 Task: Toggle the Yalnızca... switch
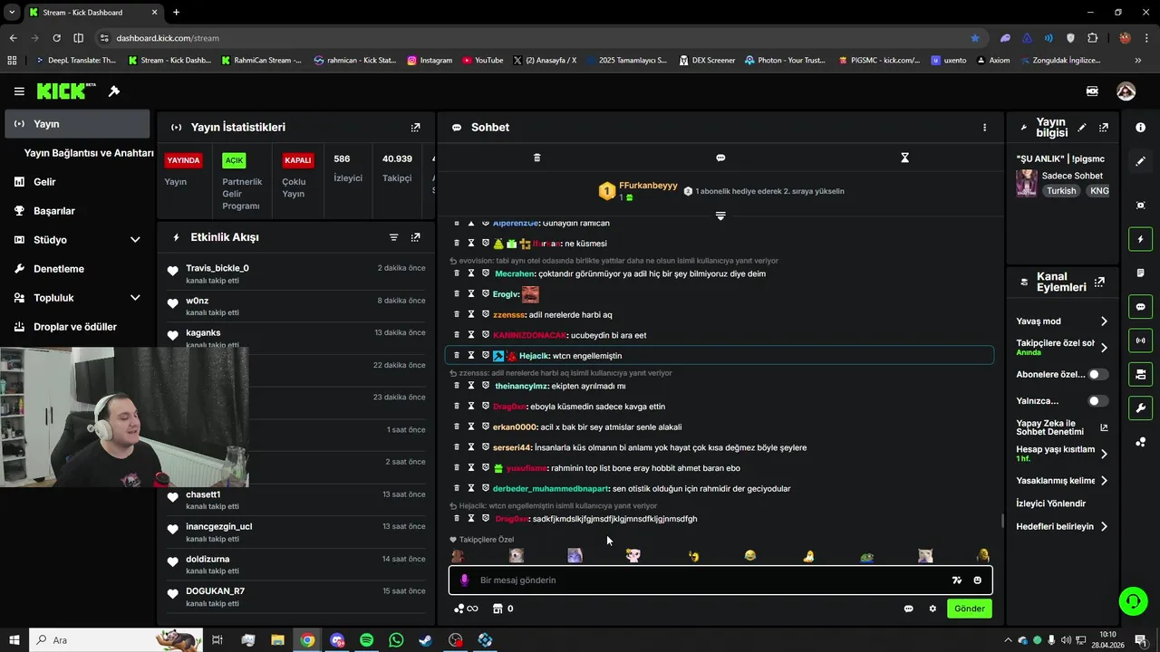coord(1097,400)
